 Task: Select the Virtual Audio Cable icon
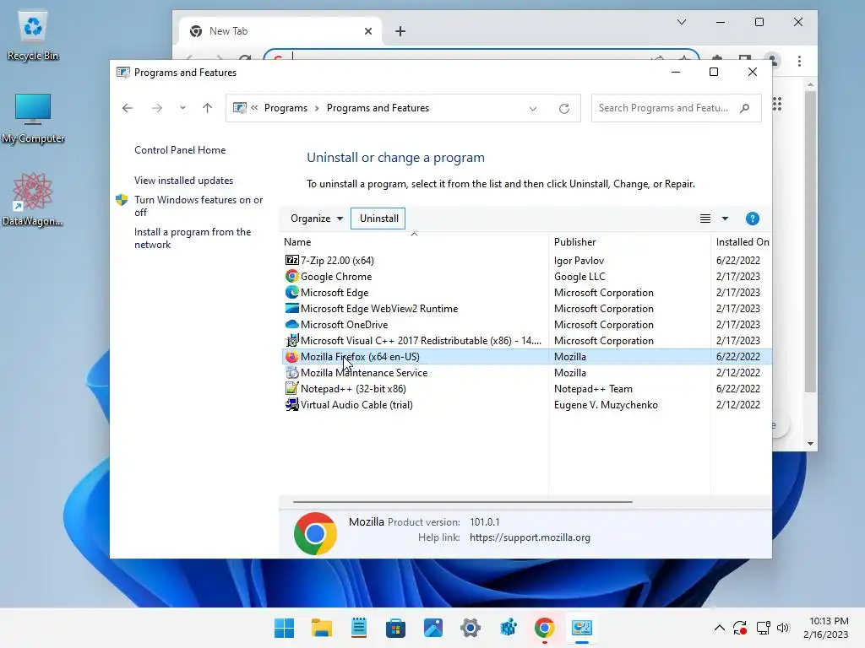[291, 404]
